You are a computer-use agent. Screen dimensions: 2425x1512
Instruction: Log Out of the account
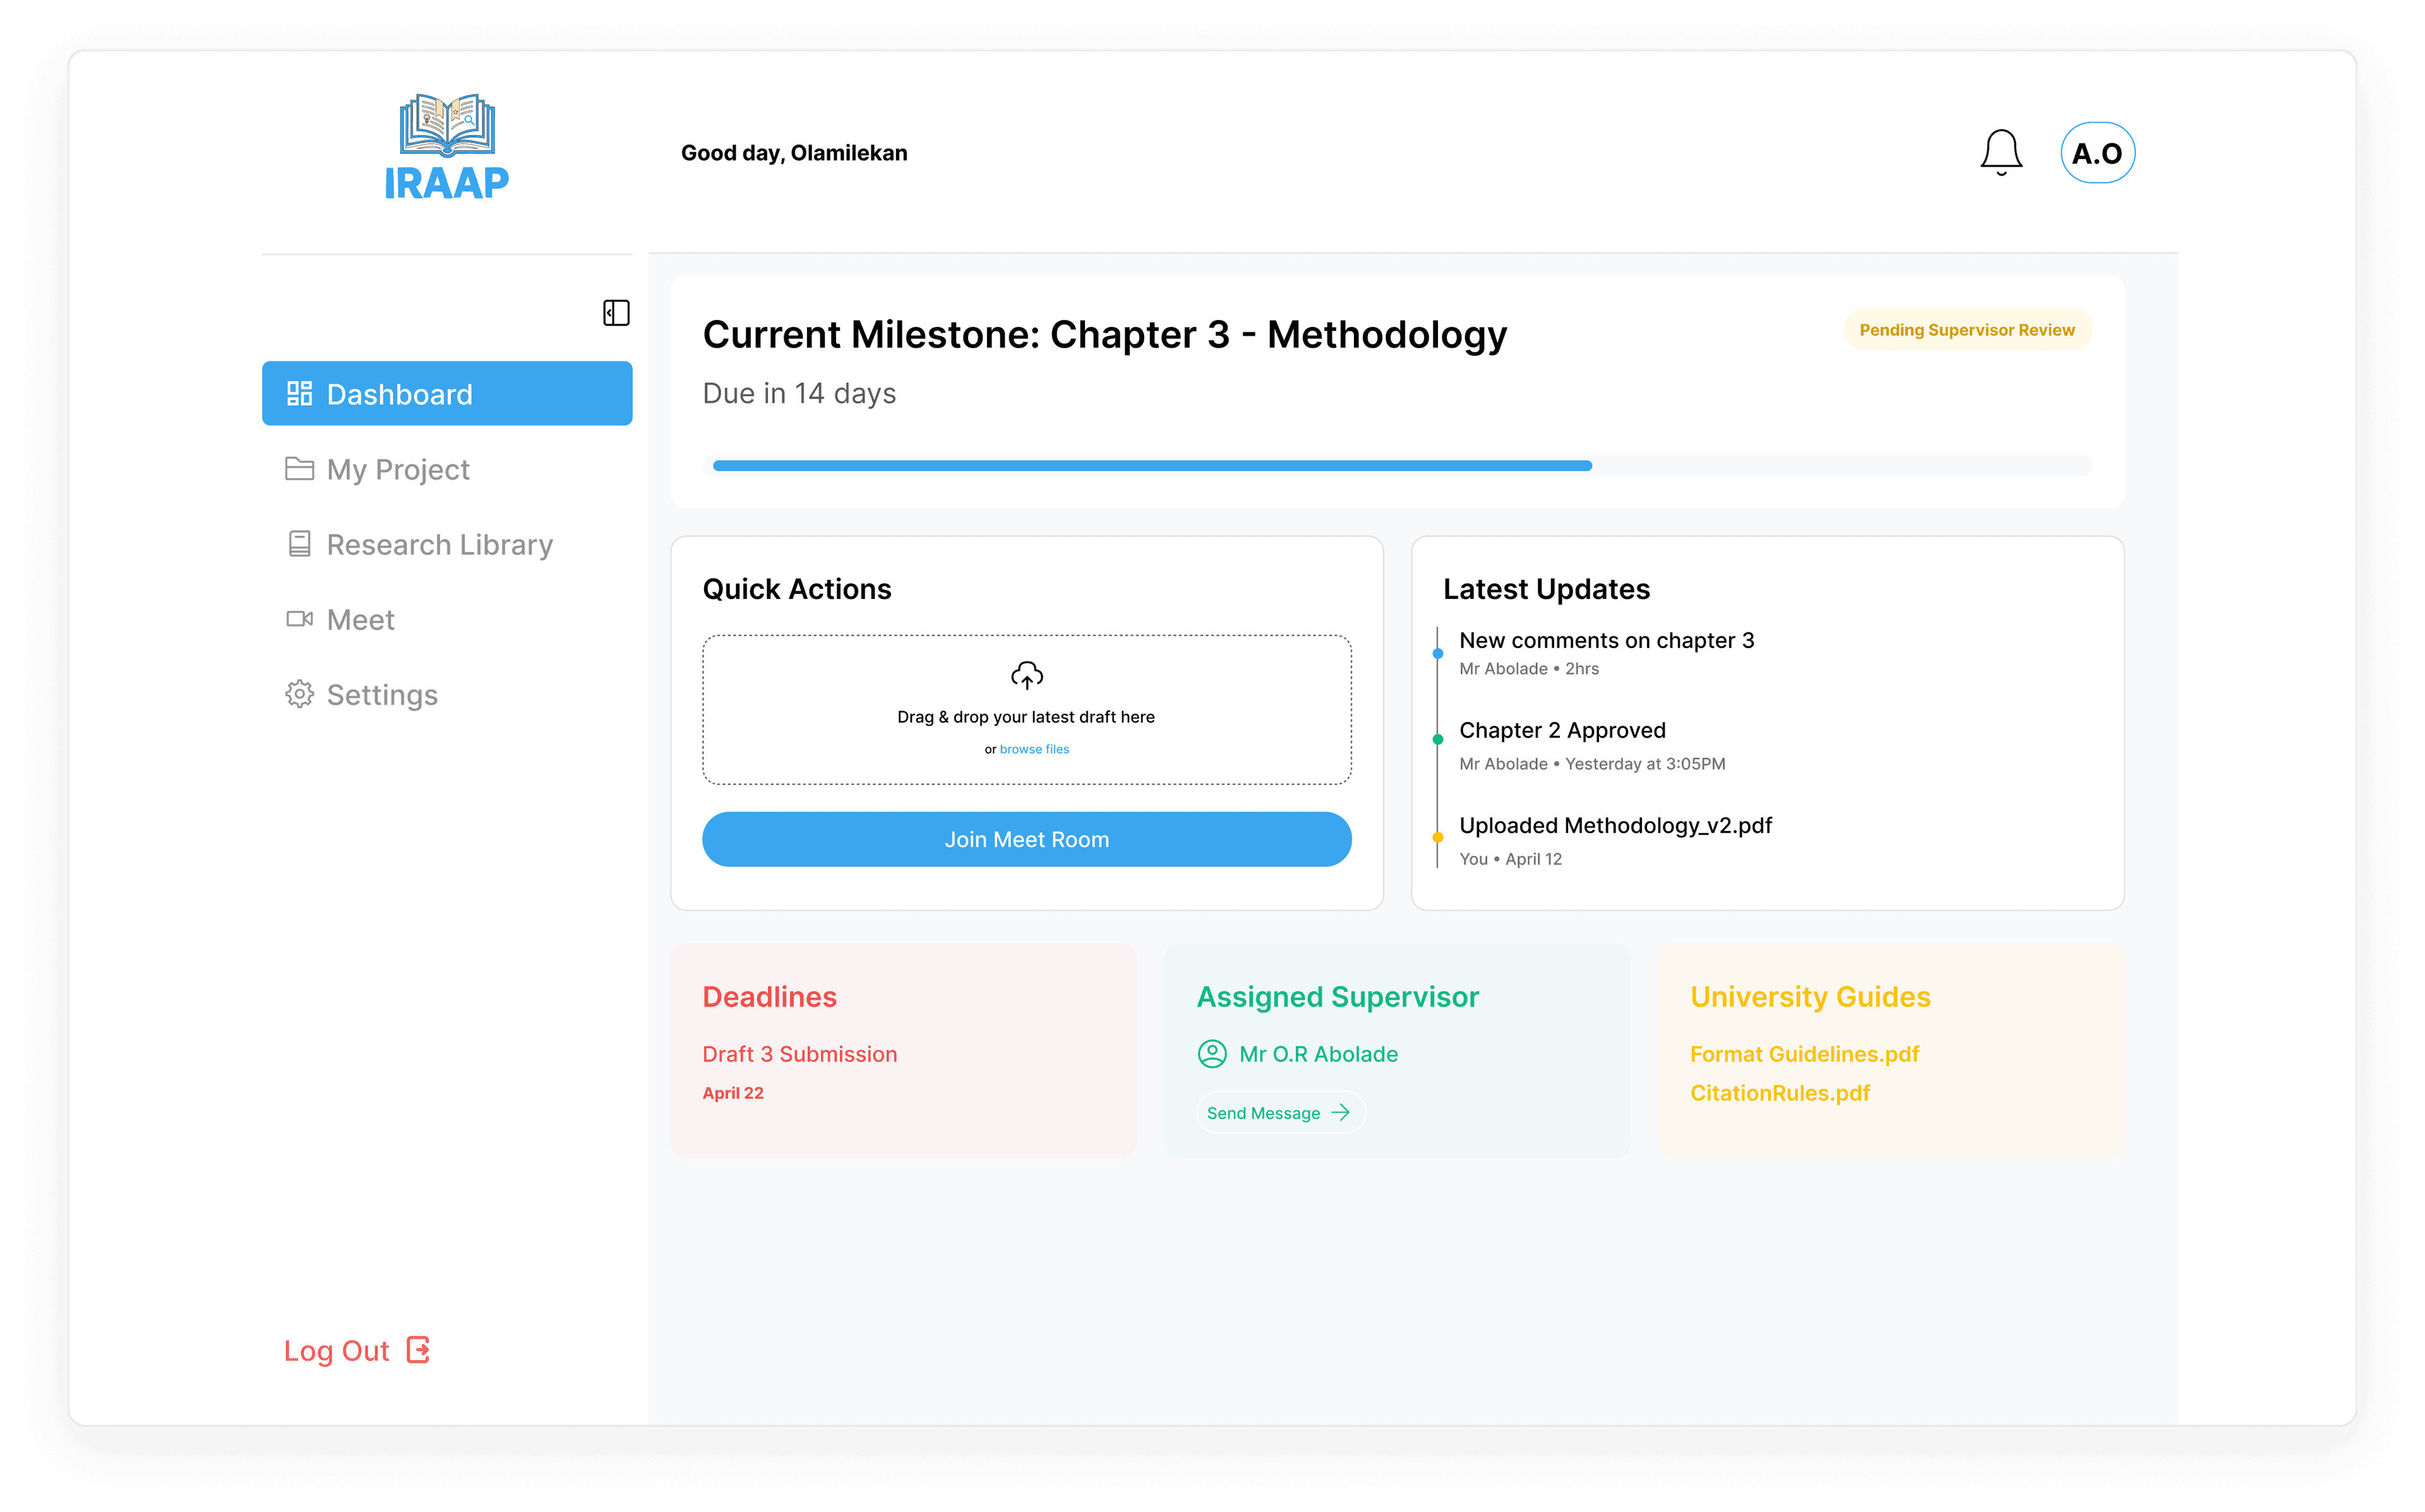[x=357, y=1350]
